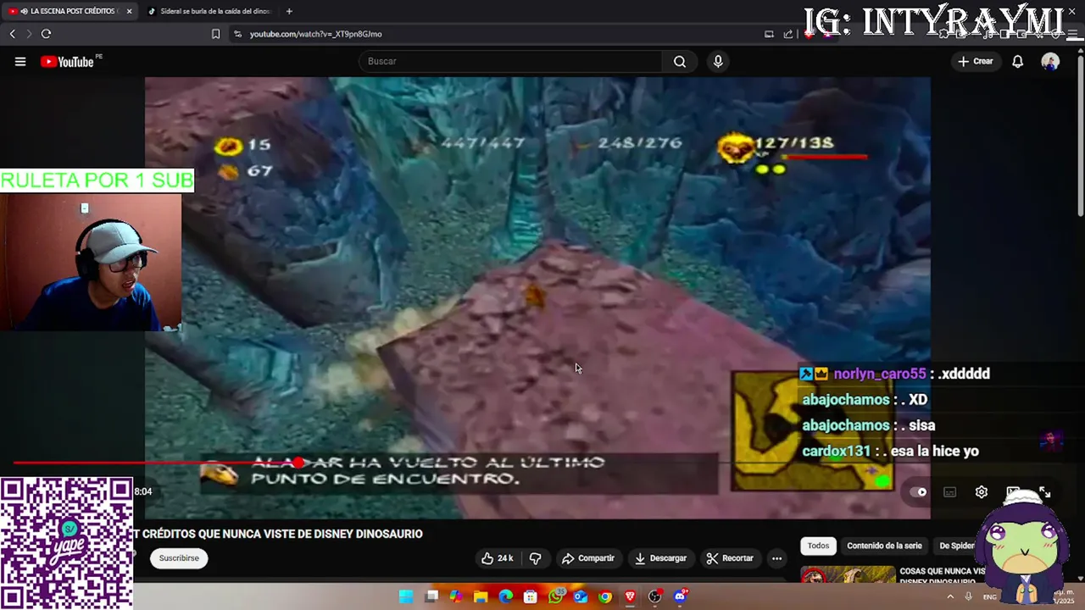Open the ENG language indicator
Screen dimensions: 1085x610
point(989,597)
